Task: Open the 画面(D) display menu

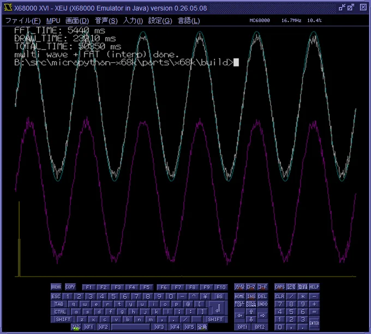Action: pyautogui.click(x=77, y=21)
